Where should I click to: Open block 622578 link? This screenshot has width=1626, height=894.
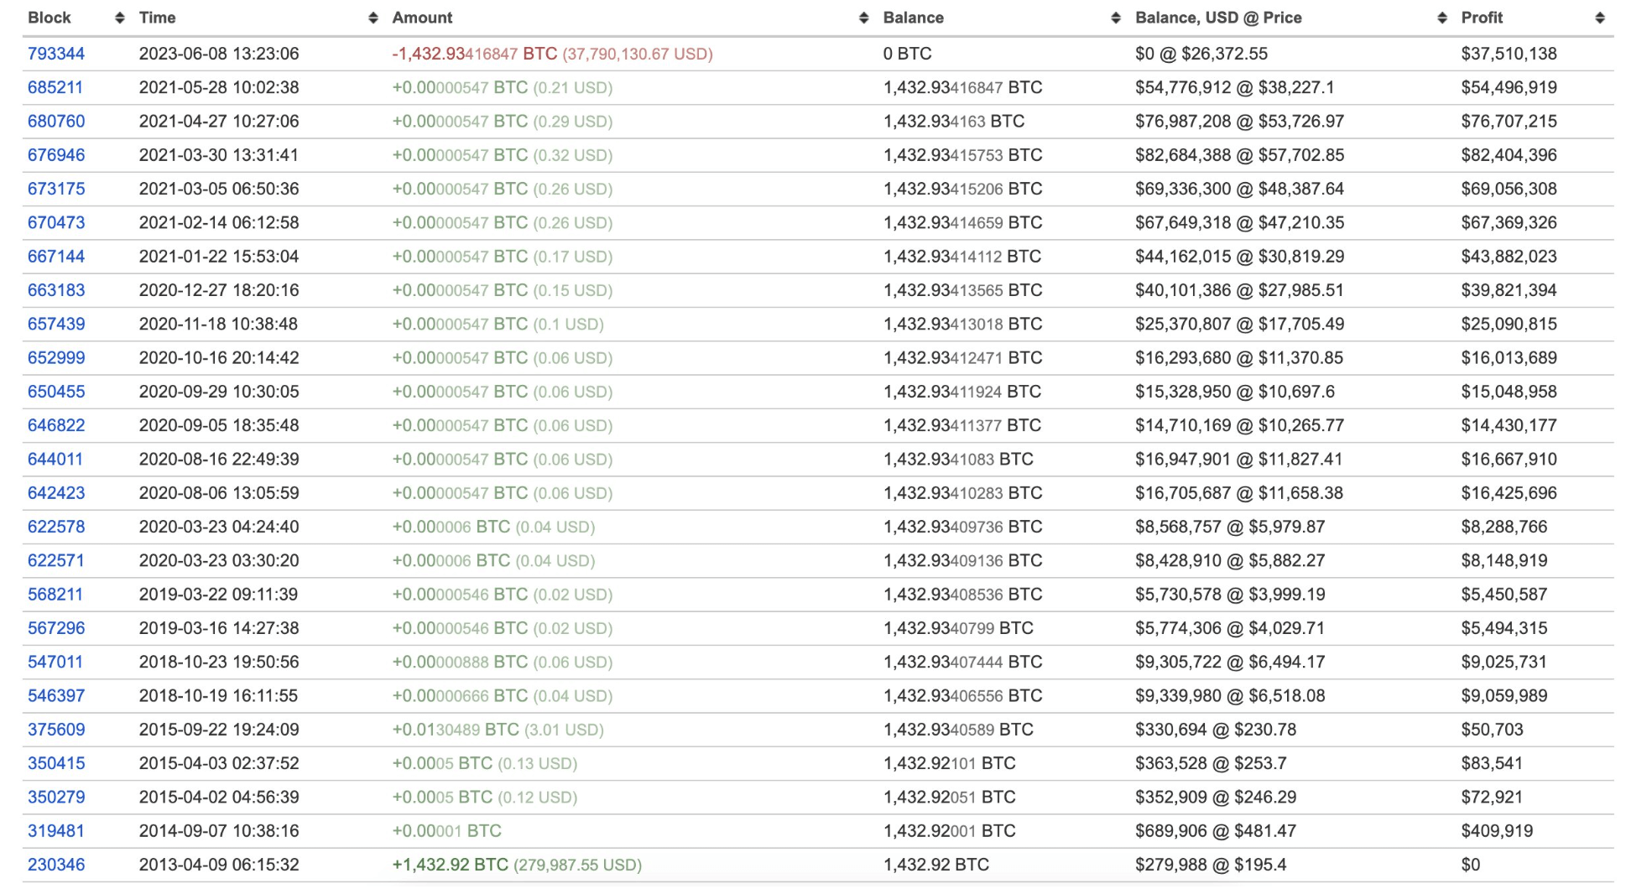tap(56, 527)
